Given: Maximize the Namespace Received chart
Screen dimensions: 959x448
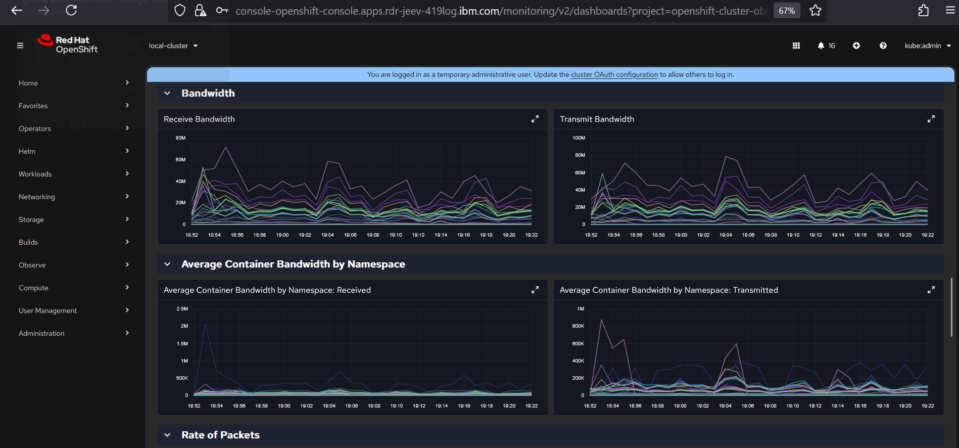Looking at the screenshot, I should coord(535,290).
